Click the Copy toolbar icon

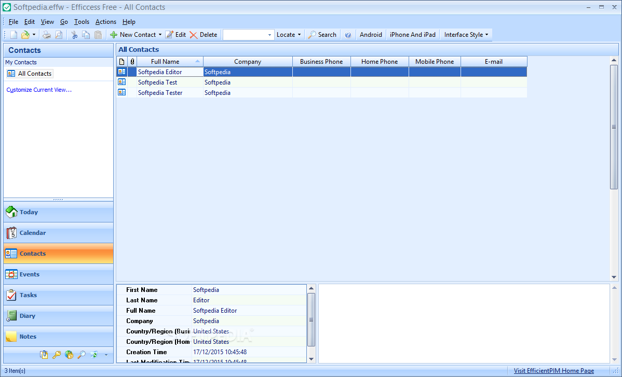point(86,35)
